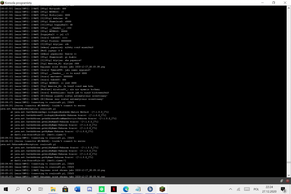
Task: Select the Minecraft grass block taskbar icon
Action: pos(162,189)
